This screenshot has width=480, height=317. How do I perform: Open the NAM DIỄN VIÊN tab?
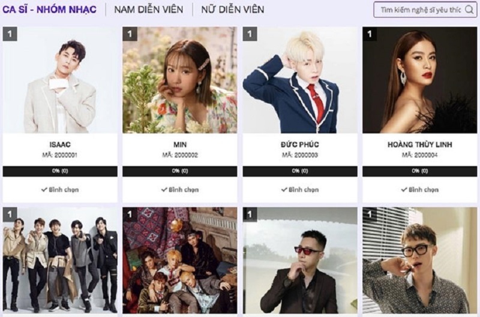tap(149, 10)
